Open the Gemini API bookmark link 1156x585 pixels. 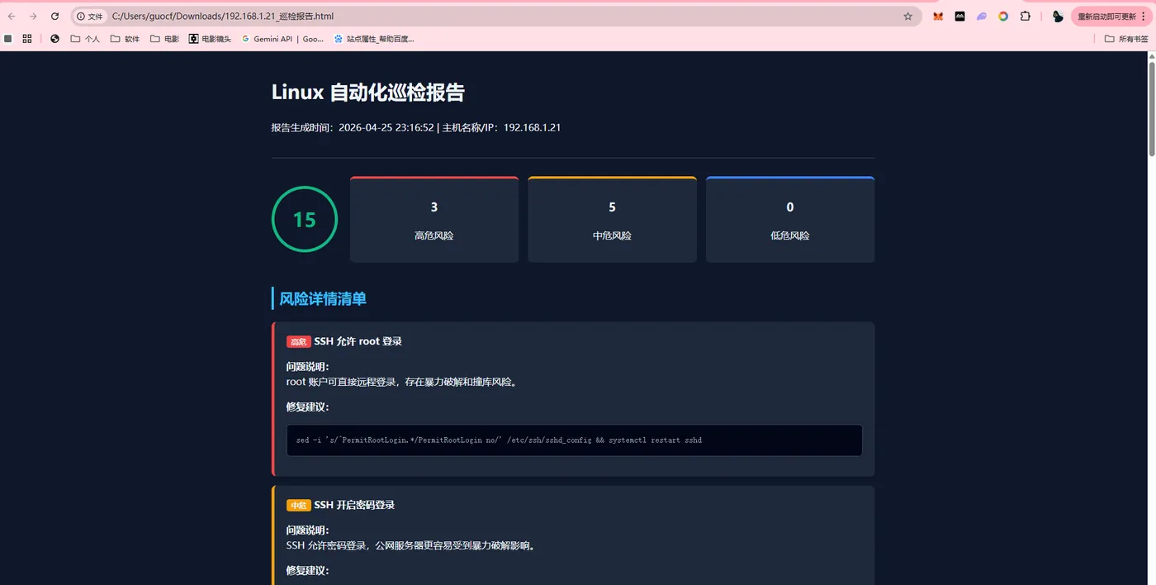point(285,38)
